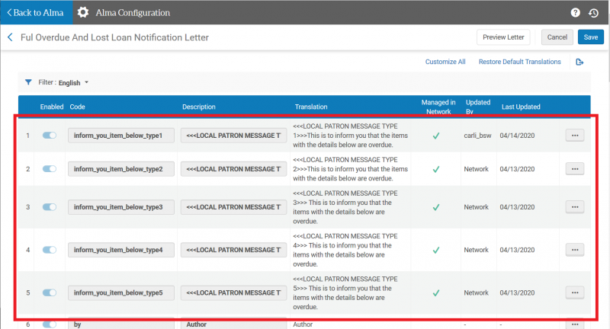Open row actions menu for type3 row
Image resolution: width=610 pixels, height=329 pixels.
click(575, 206)
